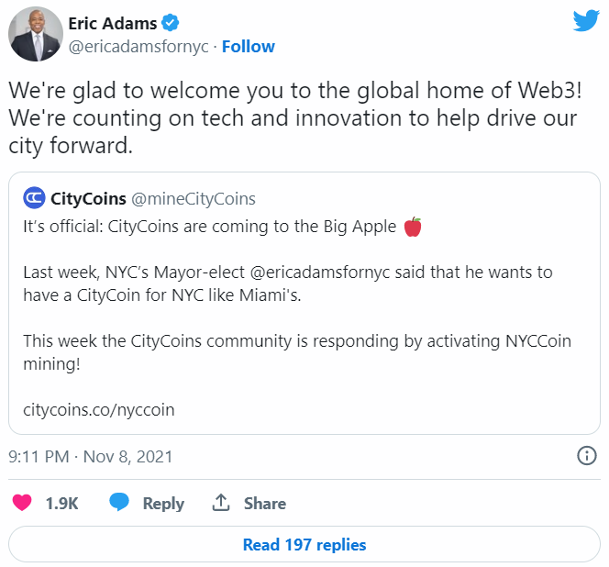Click the CityCoins logo avatar
Image resolution: width=609 pixels, height=567 pixels.
tap(34, 198)
